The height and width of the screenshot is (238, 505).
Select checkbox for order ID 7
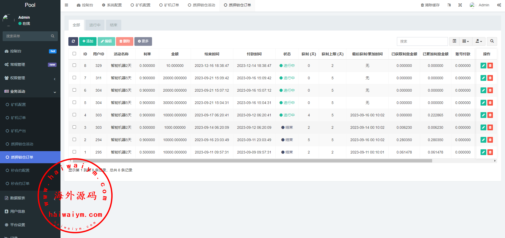[74, 78]
